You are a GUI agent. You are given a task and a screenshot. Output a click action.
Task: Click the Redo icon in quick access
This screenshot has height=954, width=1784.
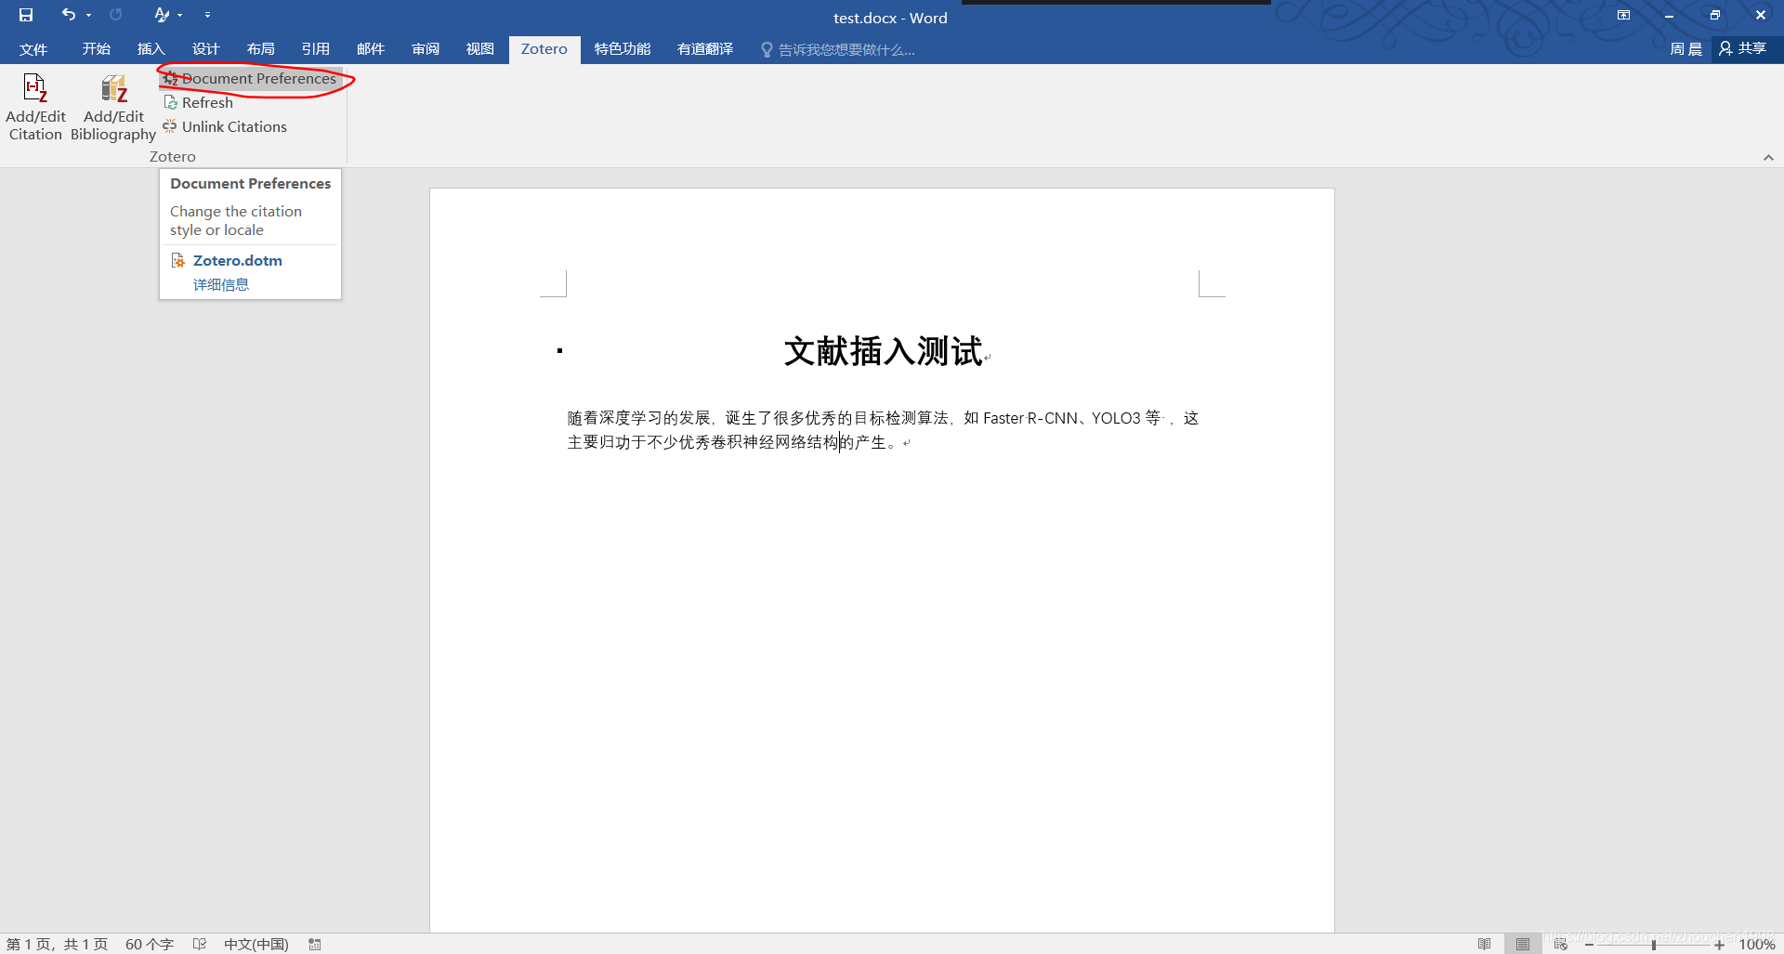[116, 15]
